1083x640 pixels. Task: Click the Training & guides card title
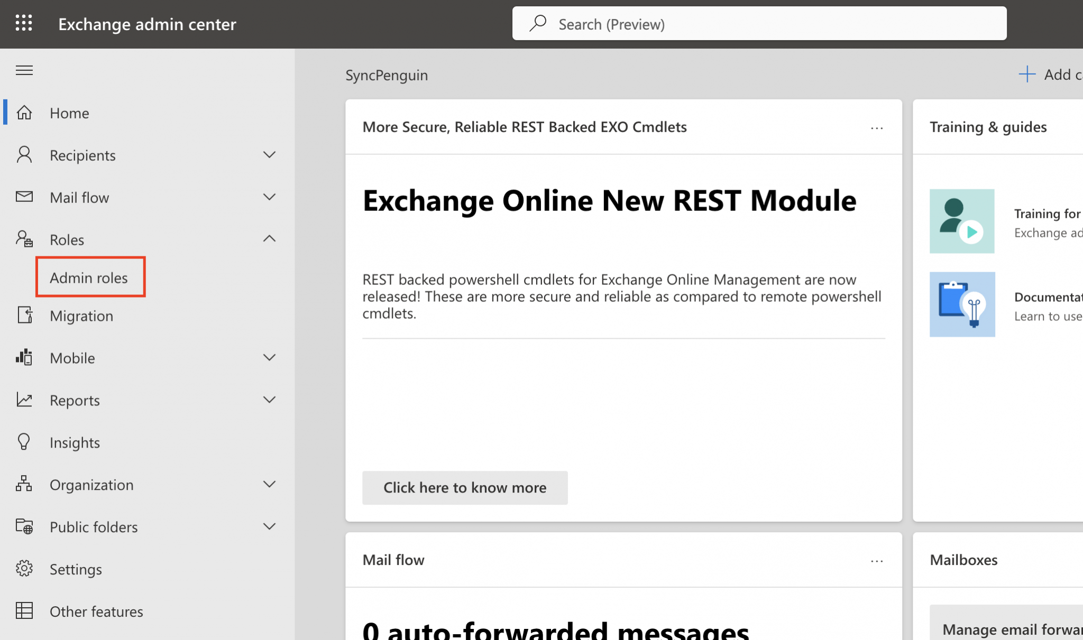click(x=988, y=127)
